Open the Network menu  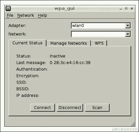[26, 15]
